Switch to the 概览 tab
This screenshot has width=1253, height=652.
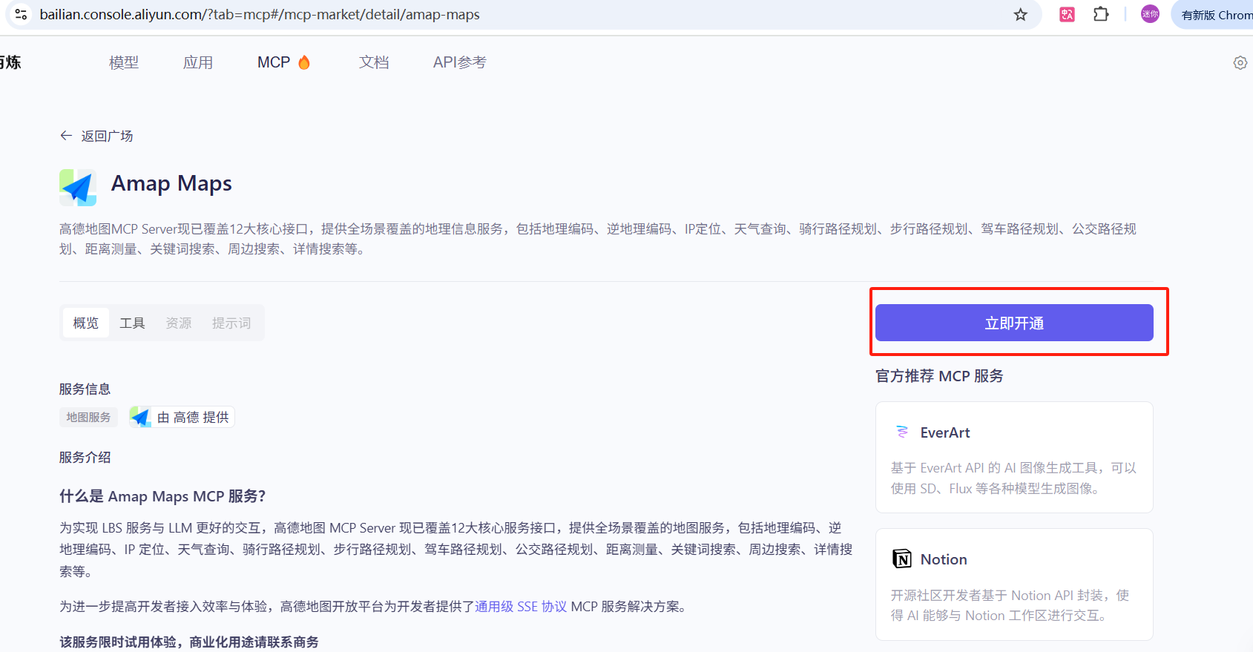pyautogui.click(x=86, y=323)
